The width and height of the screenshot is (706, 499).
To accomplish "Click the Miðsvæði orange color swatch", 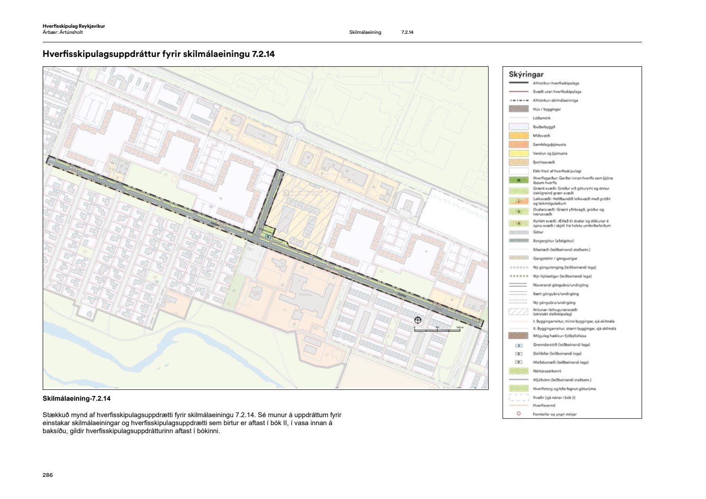I will [x=518, y=135].
